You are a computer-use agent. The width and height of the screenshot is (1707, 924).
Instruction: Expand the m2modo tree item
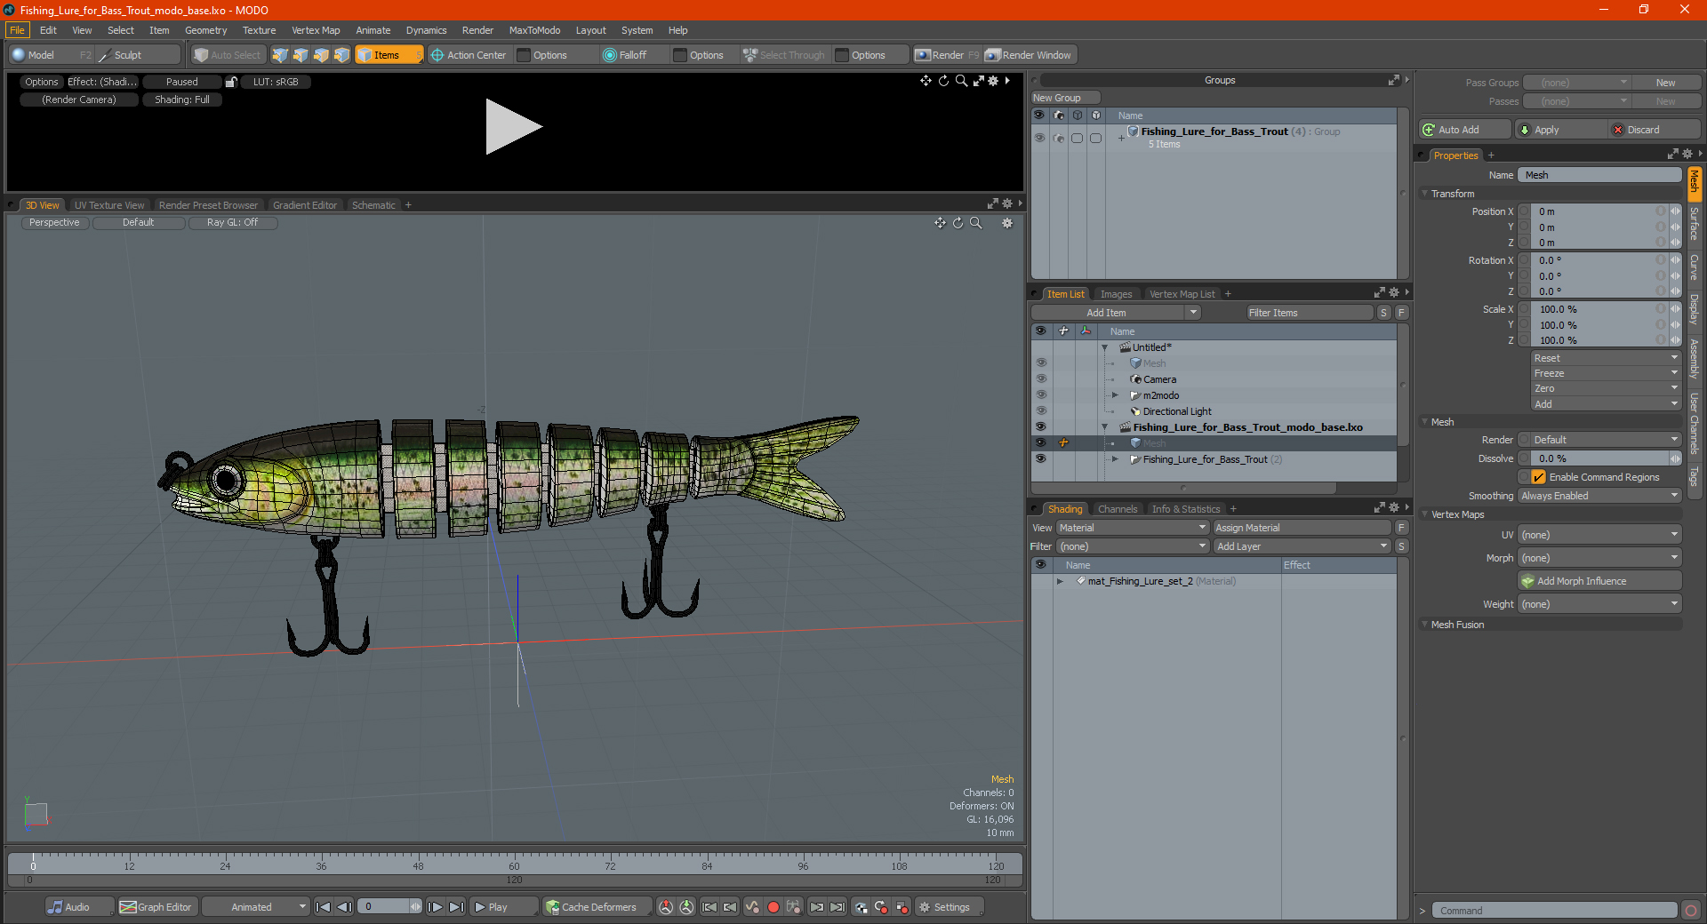(x=1115, y=395)
